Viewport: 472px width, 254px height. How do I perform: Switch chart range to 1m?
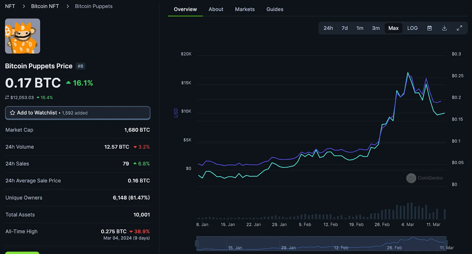[360, 28]
